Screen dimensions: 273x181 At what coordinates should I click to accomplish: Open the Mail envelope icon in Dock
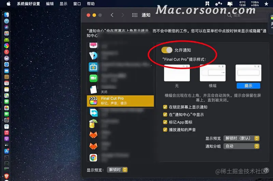pos(6,71)
